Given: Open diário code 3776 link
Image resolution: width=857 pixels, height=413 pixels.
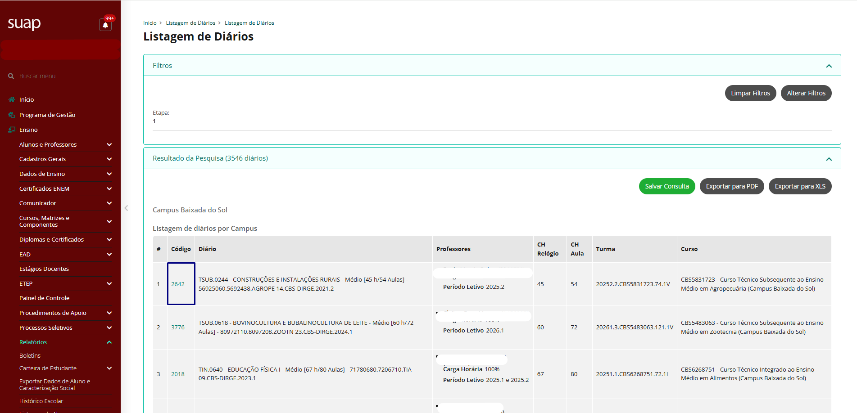Looking at the screenshot, I should pyautogui.click(x=178, y=327).
